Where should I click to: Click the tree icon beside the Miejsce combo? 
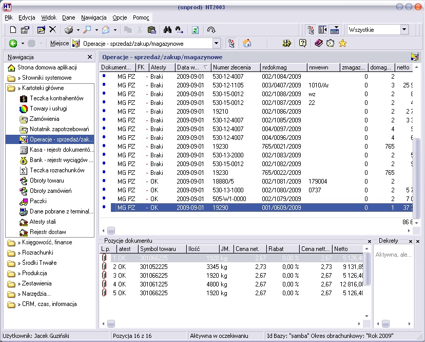[231, 43]
